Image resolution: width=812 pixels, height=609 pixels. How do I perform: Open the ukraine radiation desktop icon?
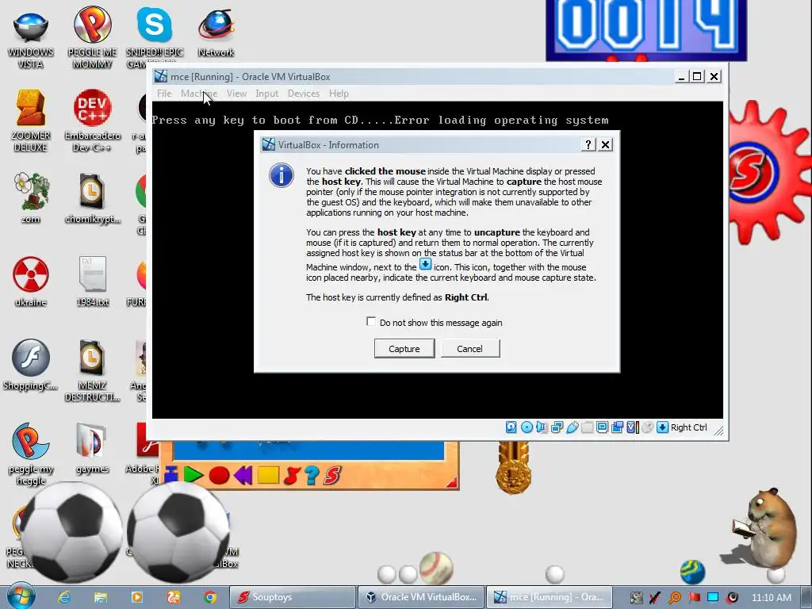31,282
